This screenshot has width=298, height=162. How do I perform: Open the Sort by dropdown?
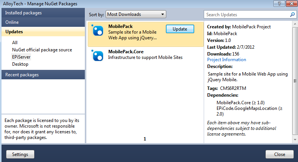[x=136, y=14]
